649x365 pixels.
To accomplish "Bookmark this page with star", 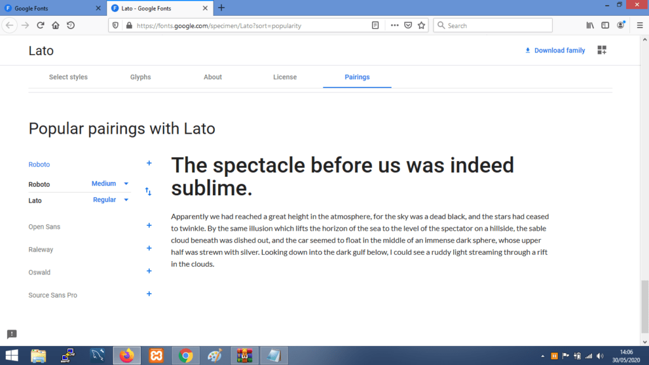I will tap(421, 25).
